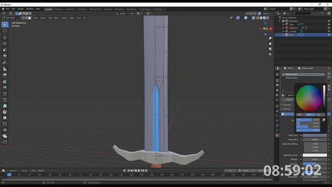Select the Select Box tool
The image size is (332, 187).
tap(5, 24)
